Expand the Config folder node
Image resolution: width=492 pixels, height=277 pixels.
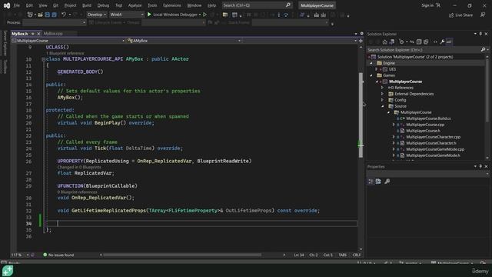382,100
